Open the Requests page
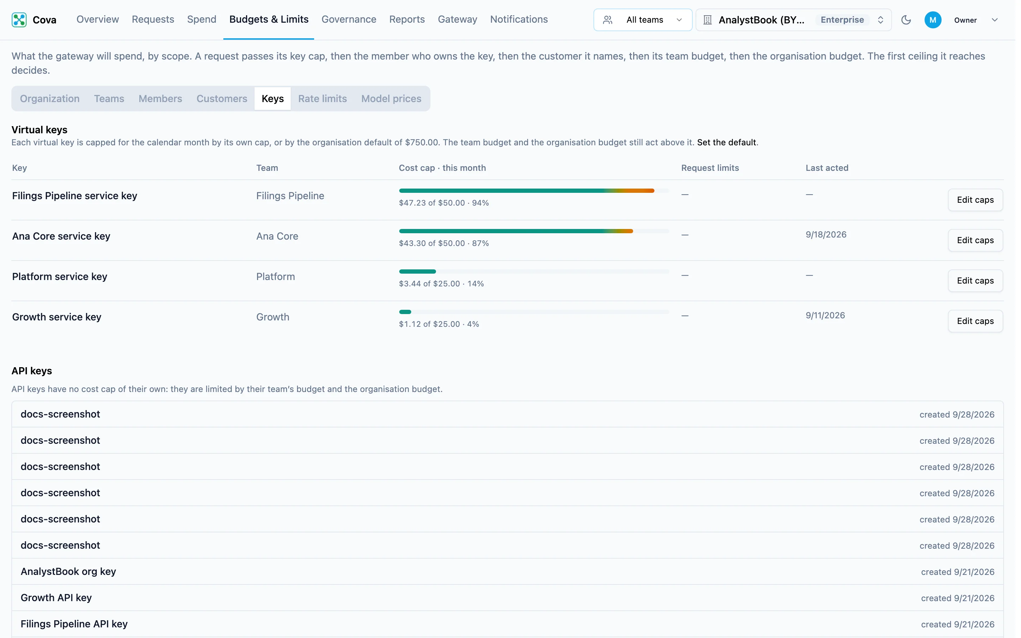This screenshot has width=1021, height=638. [x=154, y=19]
